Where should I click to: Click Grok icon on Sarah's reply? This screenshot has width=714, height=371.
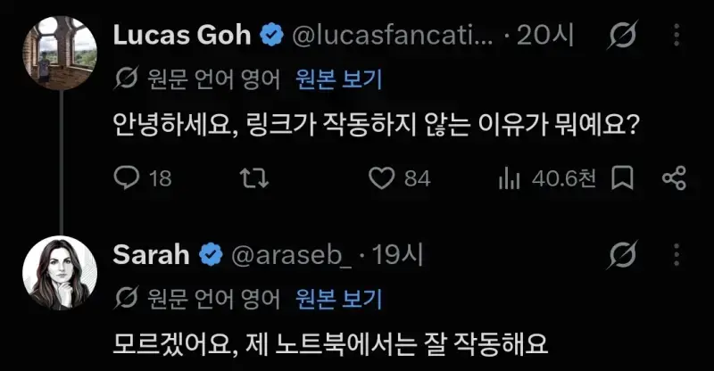point(622,254)
